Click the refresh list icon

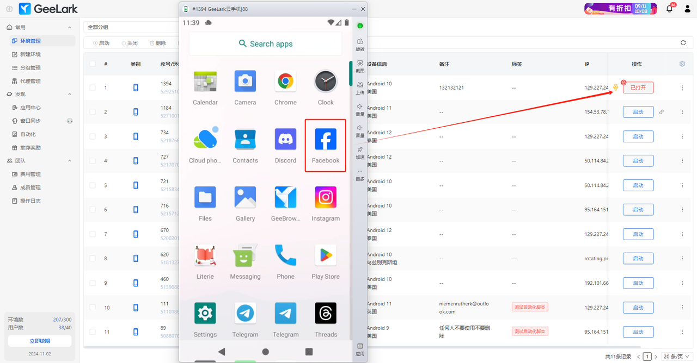[x=683, y=43]
